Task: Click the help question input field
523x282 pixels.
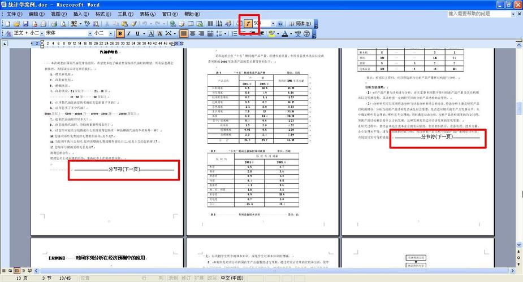Action: pos(479,14)
